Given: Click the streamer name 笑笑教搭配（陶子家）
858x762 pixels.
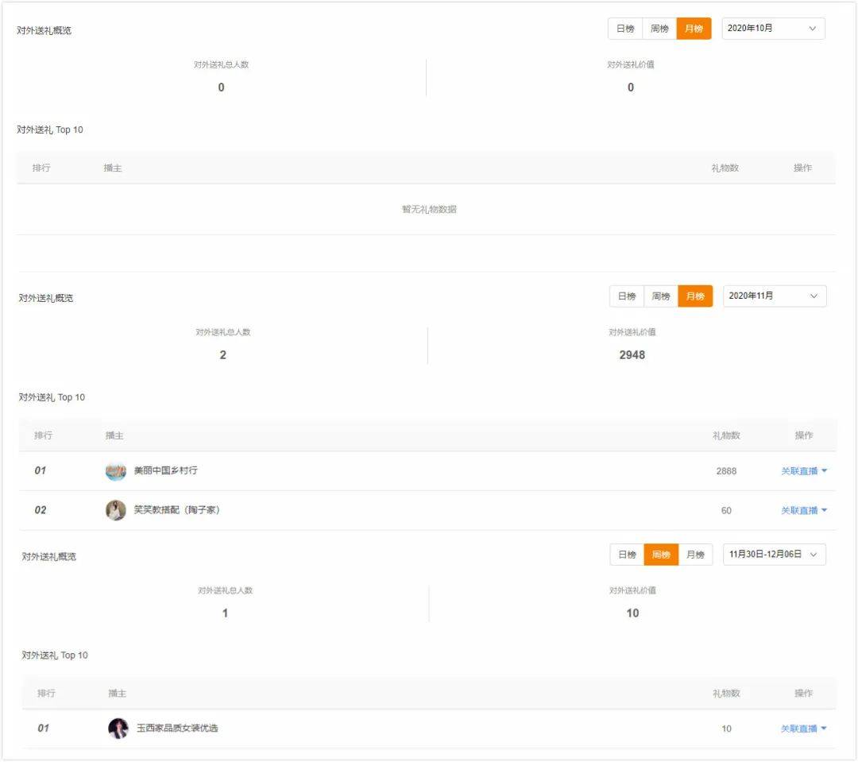Looking at the screenshot, I should point(176,509).
